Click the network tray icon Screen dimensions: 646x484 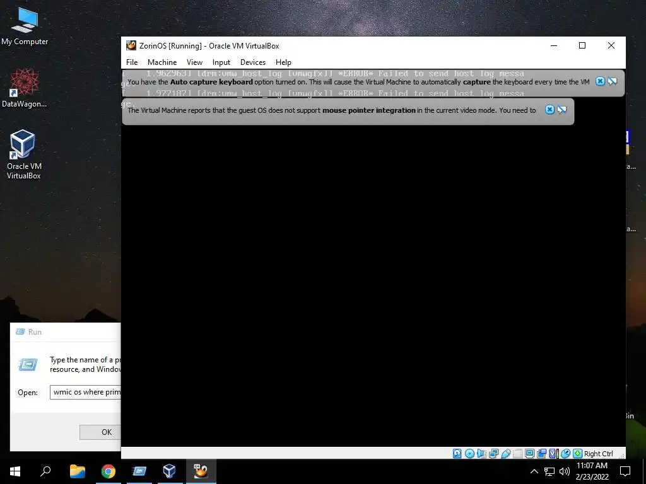click(x=549, y=471)
